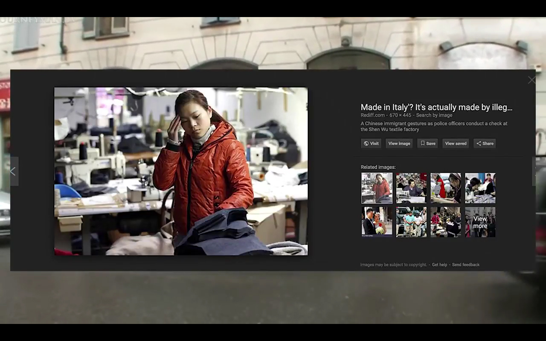Open View image button

[399, 144]
